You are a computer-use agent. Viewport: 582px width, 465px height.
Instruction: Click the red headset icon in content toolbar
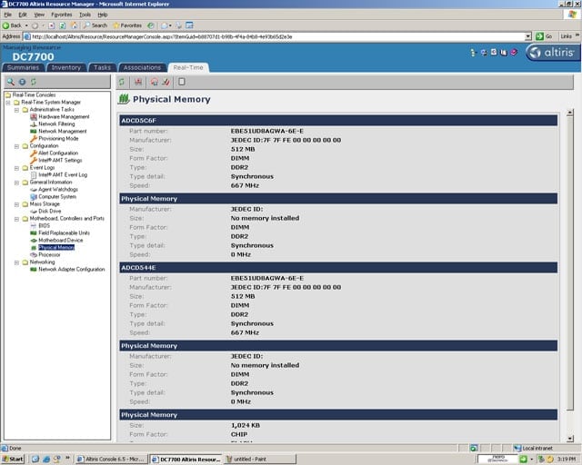click(x=155, y=82)
